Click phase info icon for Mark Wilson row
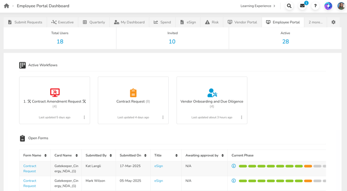Viewport: 347px width, 191px height. pos(234,181)
